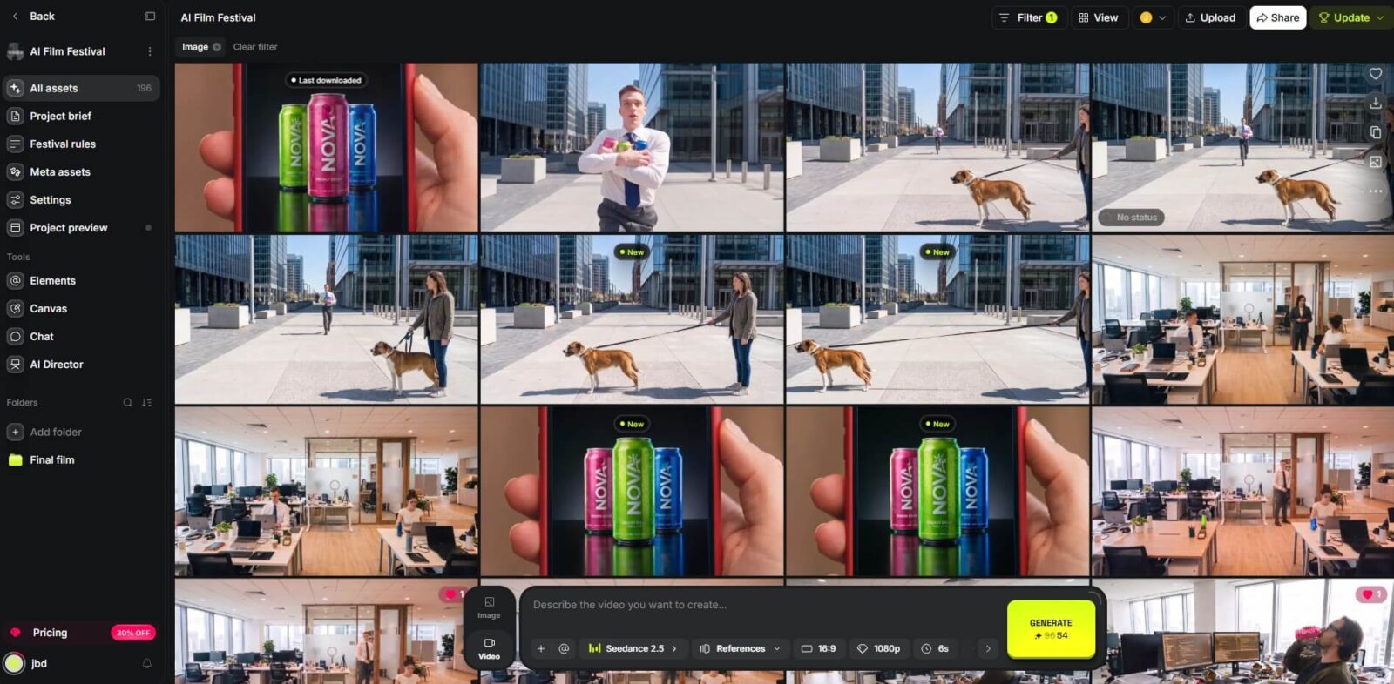The image size is (1394, 684).
Task: Click the Project preview layout icon
Action: click(15, 227)
